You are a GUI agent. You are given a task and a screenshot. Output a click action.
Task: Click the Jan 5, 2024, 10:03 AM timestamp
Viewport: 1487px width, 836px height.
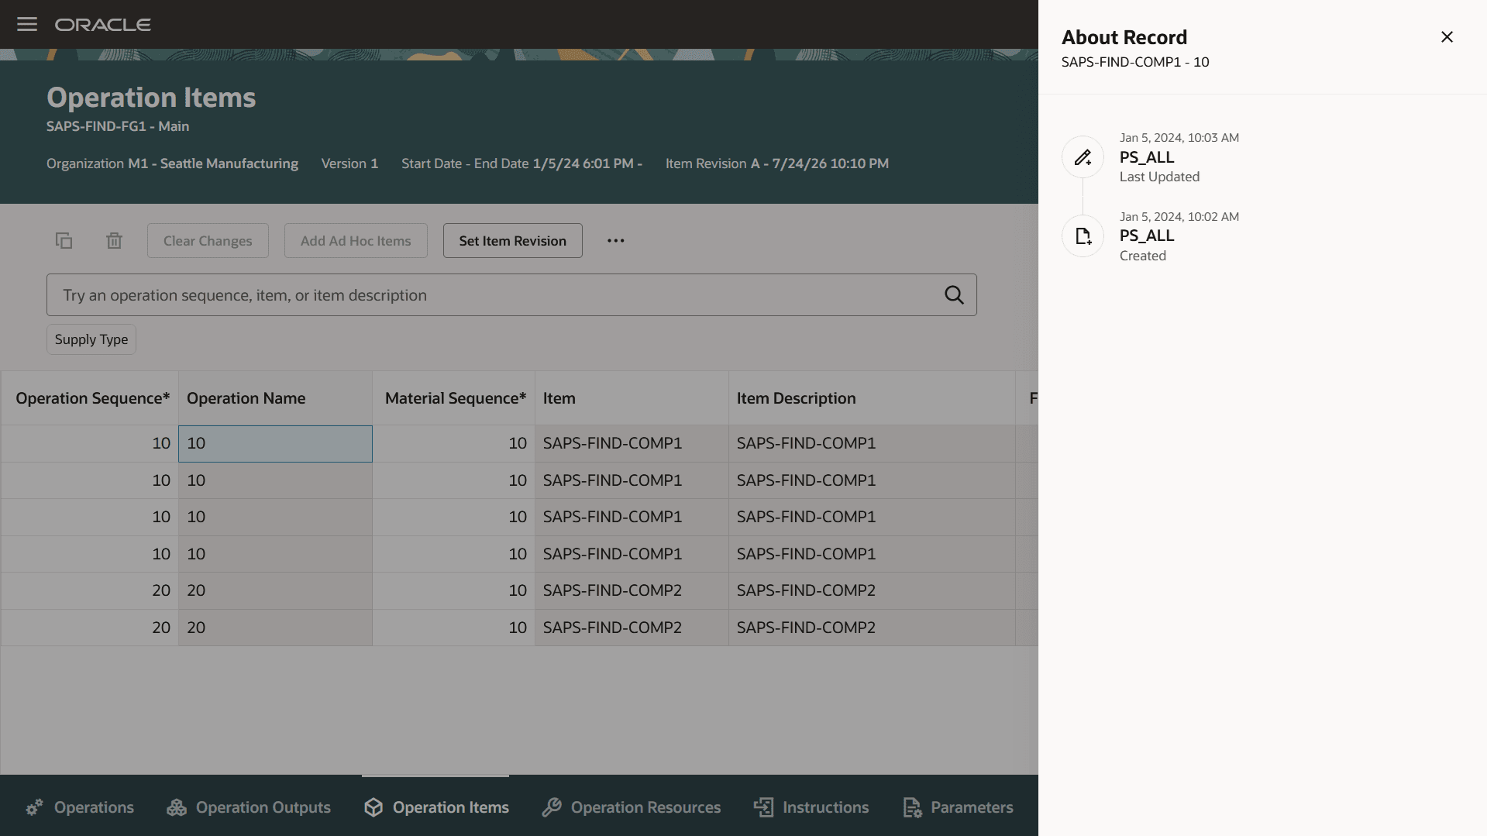1179,138
